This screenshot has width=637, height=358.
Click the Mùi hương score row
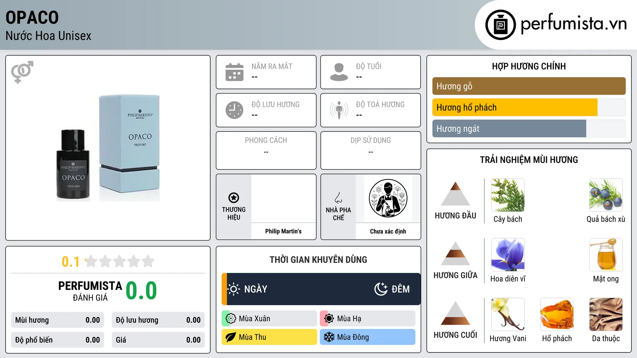click(x=58, y=320)
